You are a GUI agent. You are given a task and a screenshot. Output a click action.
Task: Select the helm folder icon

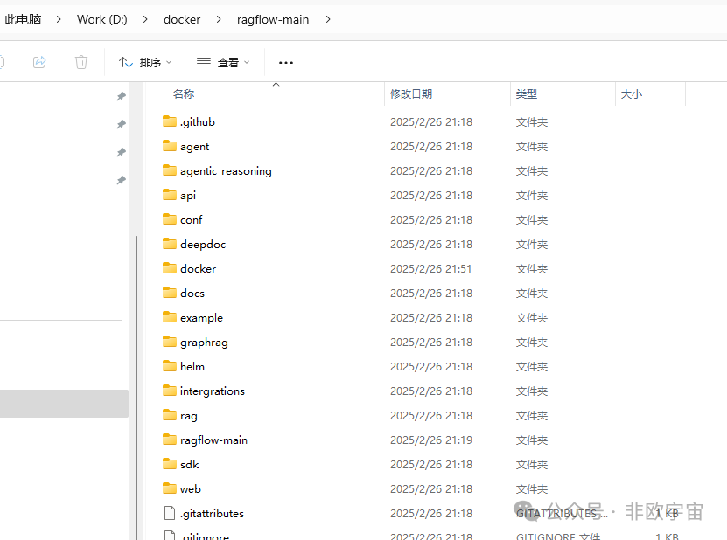click(x=170, y=366)
